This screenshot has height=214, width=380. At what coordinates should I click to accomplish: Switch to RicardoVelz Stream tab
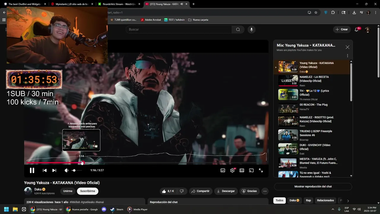[x=119, y=4]
